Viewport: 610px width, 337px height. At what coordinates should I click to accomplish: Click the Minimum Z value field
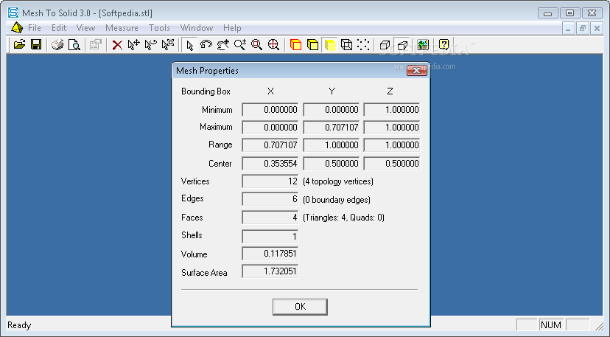392,110
